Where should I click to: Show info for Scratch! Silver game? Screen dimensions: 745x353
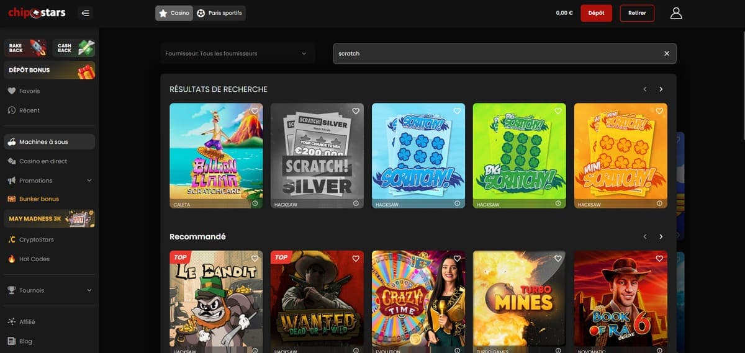coord(356,203)
